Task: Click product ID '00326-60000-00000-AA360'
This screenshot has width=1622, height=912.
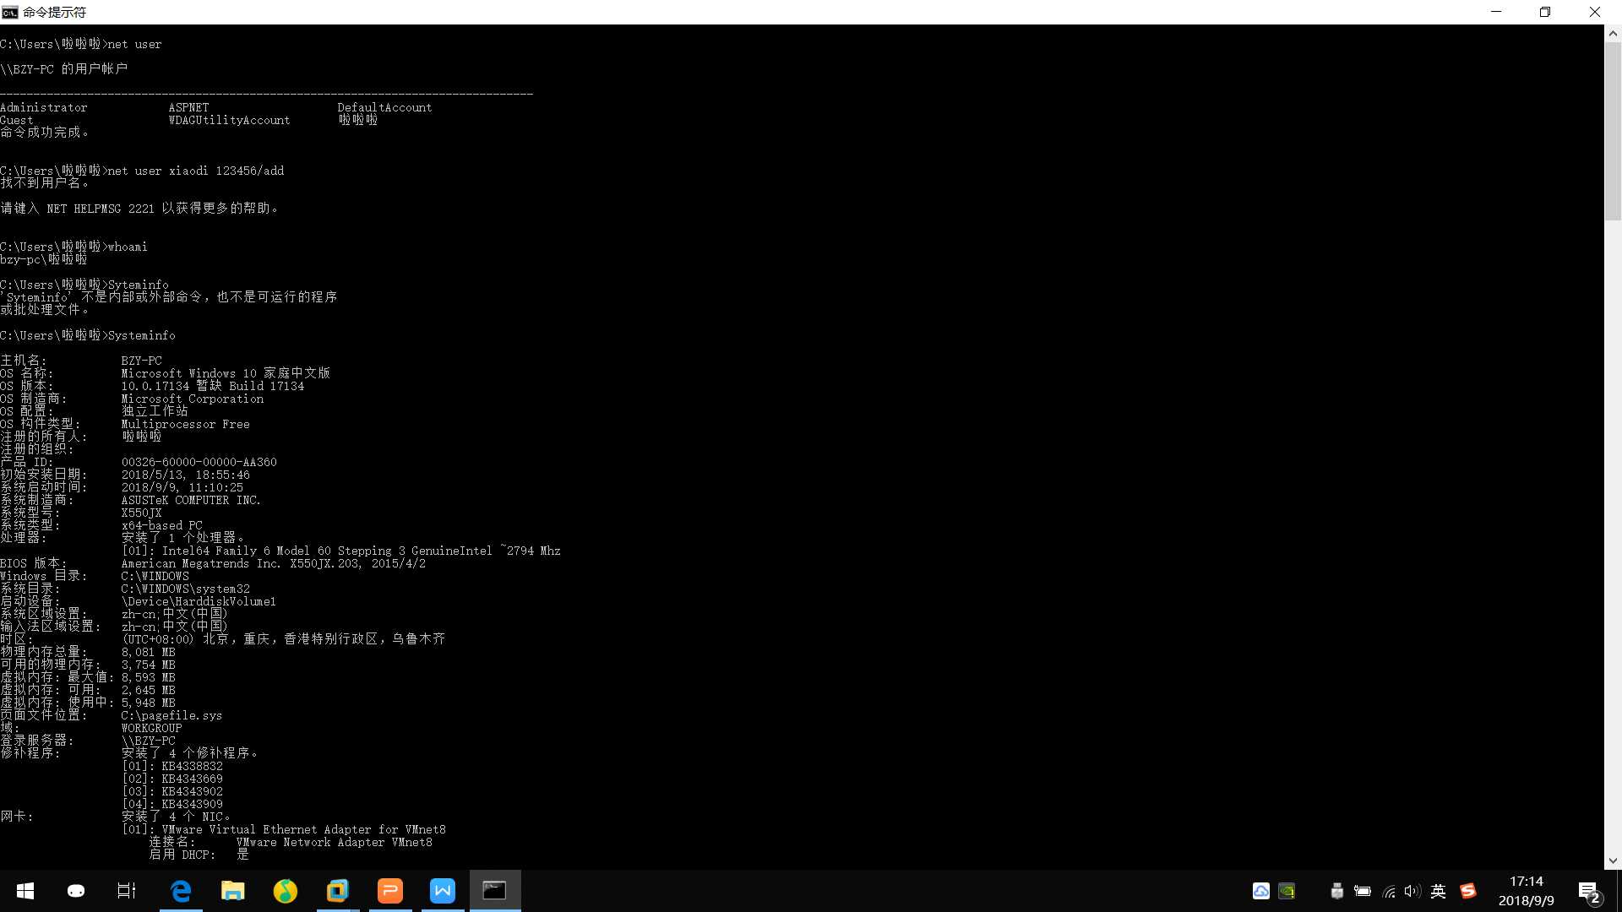Action: coord(199,462)
